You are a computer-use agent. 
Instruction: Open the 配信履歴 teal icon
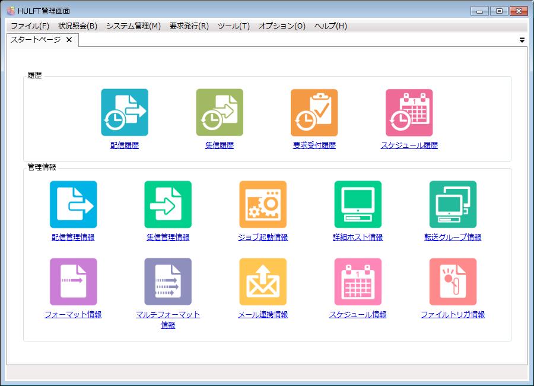coord(125,112)
